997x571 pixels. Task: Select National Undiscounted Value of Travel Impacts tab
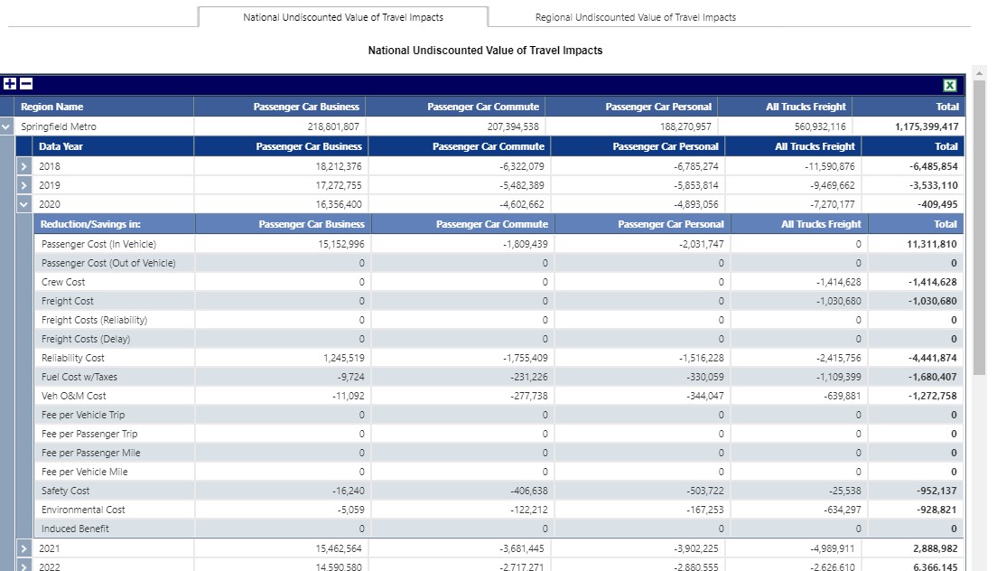[343, 17]
